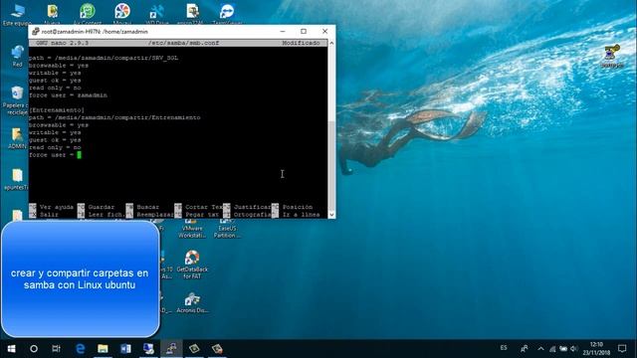The image size is (637, 358).
Task: Open the apuntes file on the desktop
Action: (16, 179)
